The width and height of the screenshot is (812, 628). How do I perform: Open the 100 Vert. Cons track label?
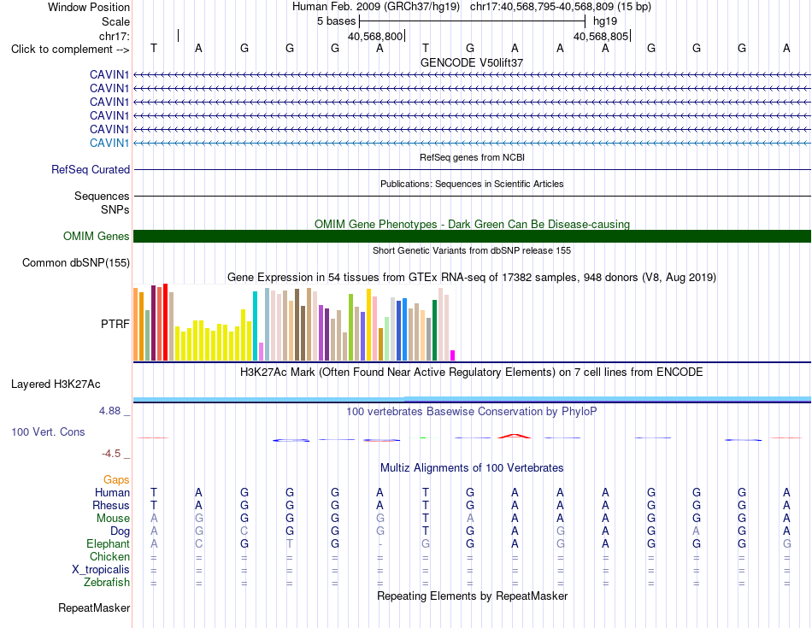[48, 431]
